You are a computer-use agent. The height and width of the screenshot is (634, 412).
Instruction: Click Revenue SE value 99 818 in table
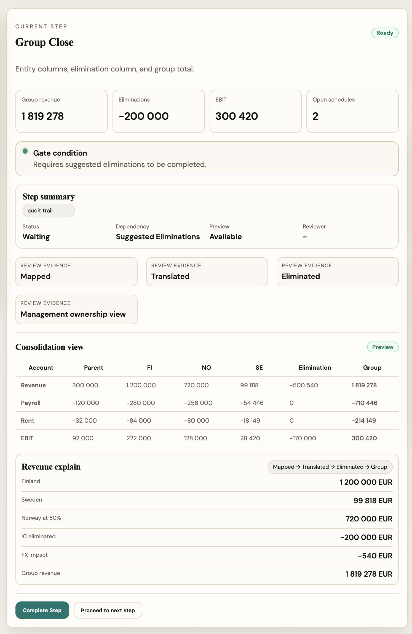coord(249,385)
